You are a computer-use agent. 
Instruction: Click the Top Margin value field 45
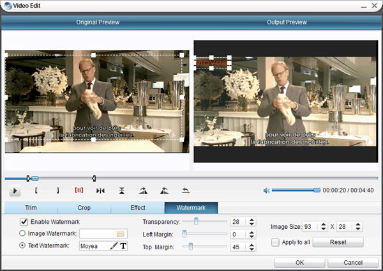pos(239,247)
